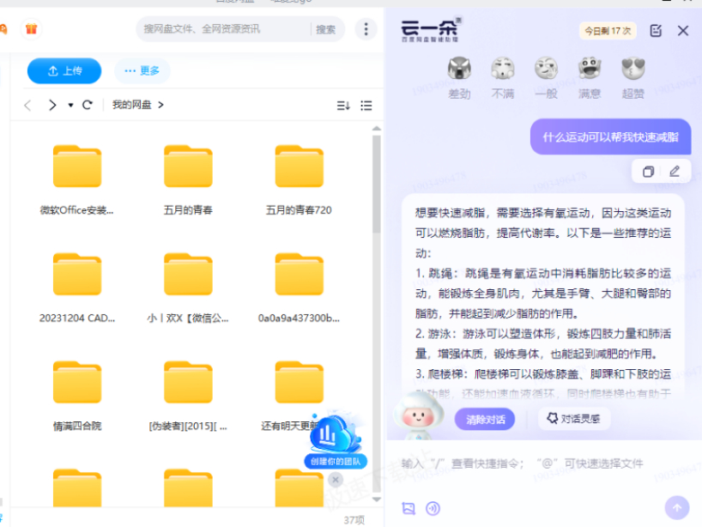This screenshot has width=702, height=527.
Task: Select the 五月的青春720 folder
Action: click(x=299, y=180)
